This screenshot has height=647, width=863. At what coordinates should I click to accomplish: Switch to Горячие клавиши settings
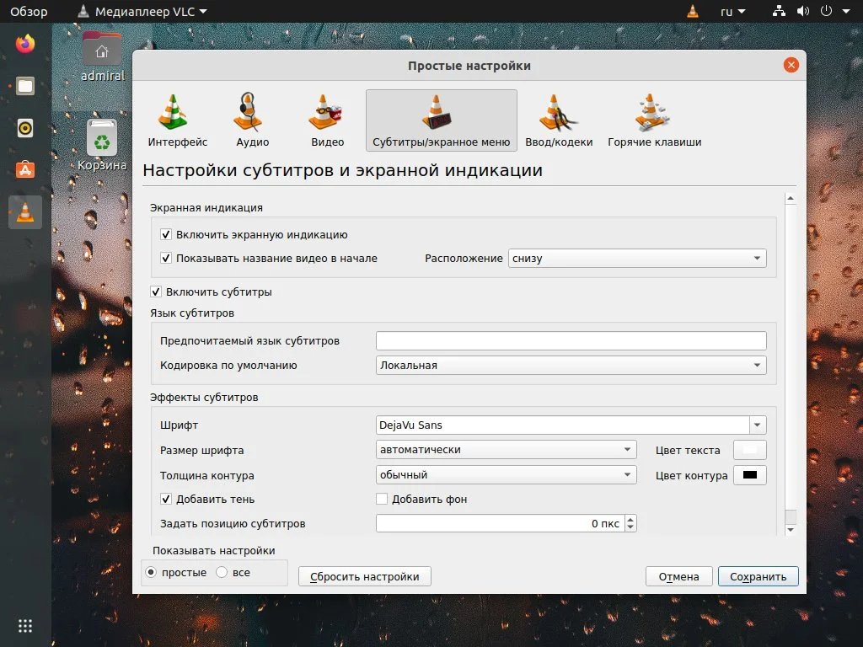[653, 118]
